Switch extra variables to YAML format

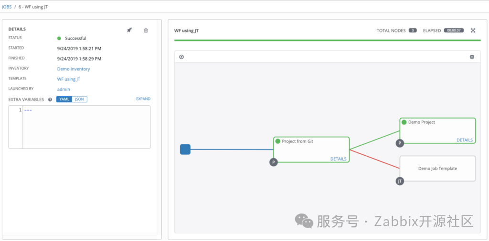point(64,99)
